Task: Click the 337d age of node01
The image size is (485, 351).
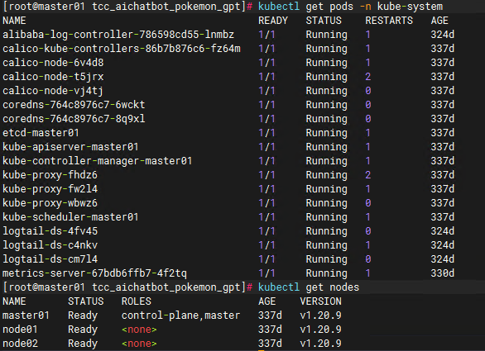Action: point(270,330)
